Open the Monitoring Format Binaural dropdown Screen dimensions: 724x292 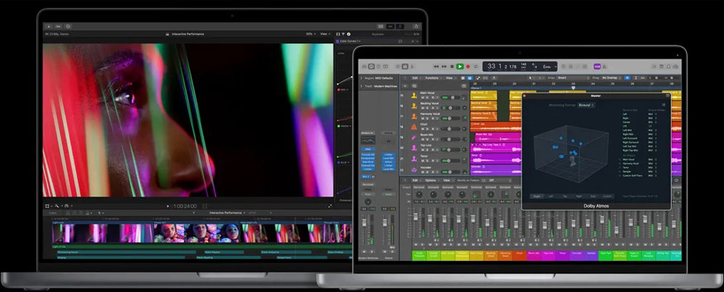(586, 105)
